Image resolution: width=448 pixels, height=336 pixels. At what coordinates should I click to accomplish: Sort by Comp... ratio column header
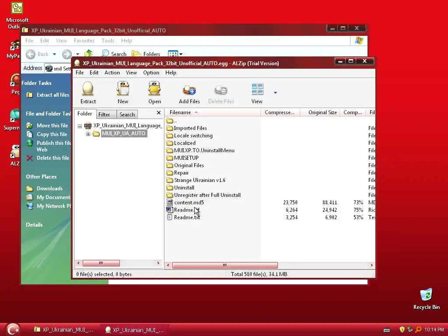pos(352,112)
